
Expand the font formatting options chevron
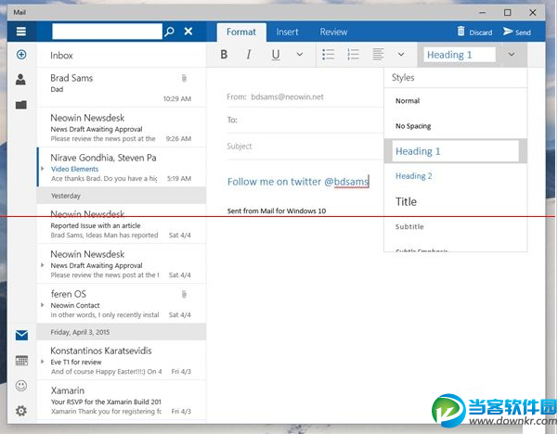[299, 55]
